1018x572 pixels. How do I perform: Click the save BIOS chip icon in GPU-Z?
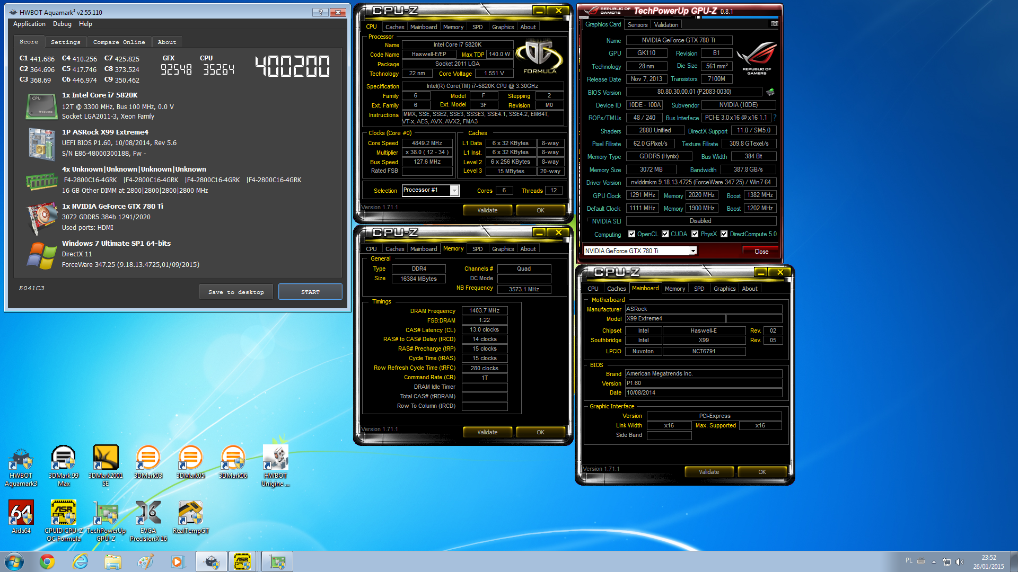click(770, 92)
